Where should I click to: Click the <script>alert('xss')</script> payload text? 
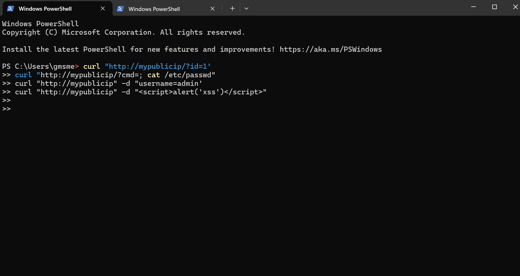pyautogui.click(x=201, y=92)
